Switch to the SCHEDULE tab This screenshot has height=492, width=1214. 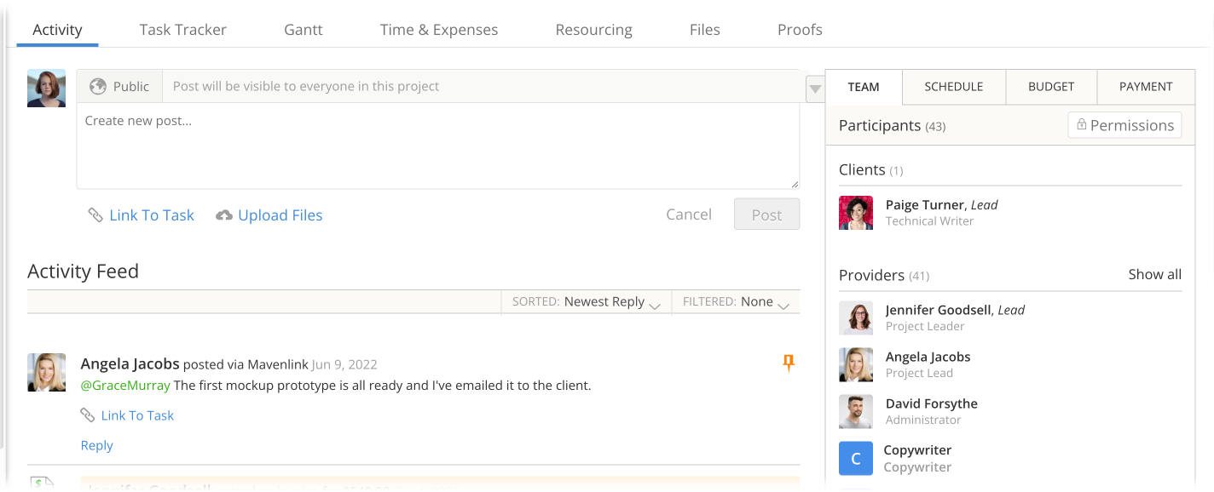tap(954, 87)
